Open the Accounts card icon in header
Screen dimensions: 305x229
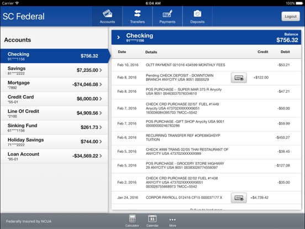(x=107, y=14)
